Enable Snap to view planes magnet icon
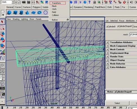The width and height of the screenshot is (137, 109). click(x=120, y=2)
